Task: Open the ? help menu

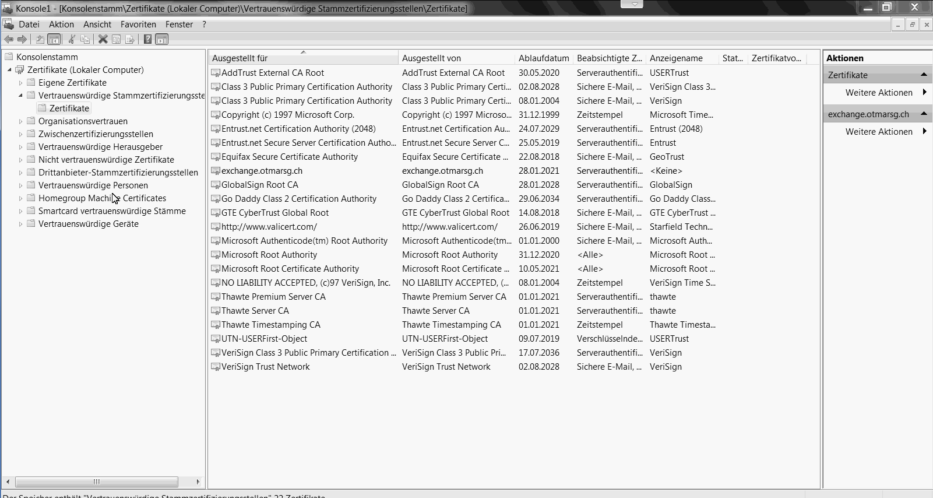Action: 204,24
